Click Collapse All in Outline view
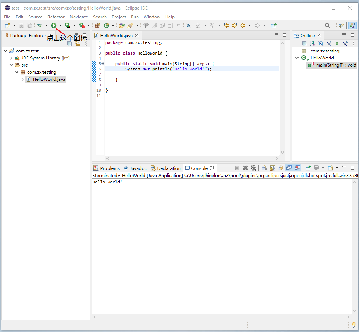 pos(305,44)
